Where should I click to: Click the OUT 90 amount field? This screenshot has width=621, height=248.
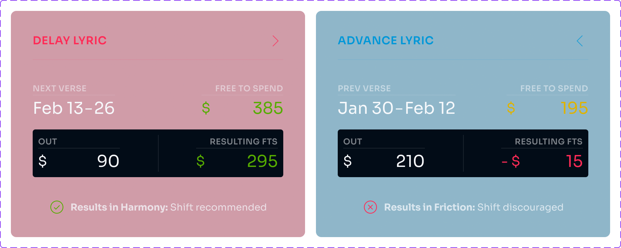pyautogui.click(x=79, y=161)
